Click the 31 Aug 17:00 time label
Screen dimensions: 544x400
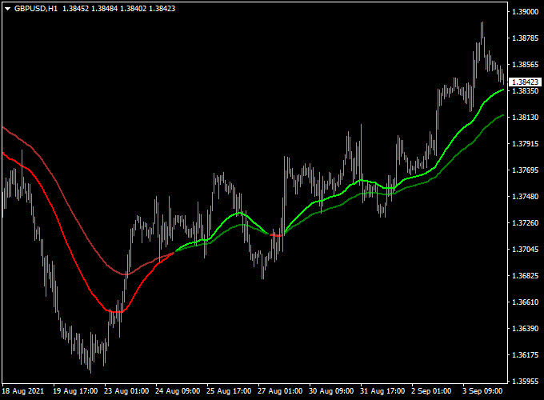coord(382,391)
